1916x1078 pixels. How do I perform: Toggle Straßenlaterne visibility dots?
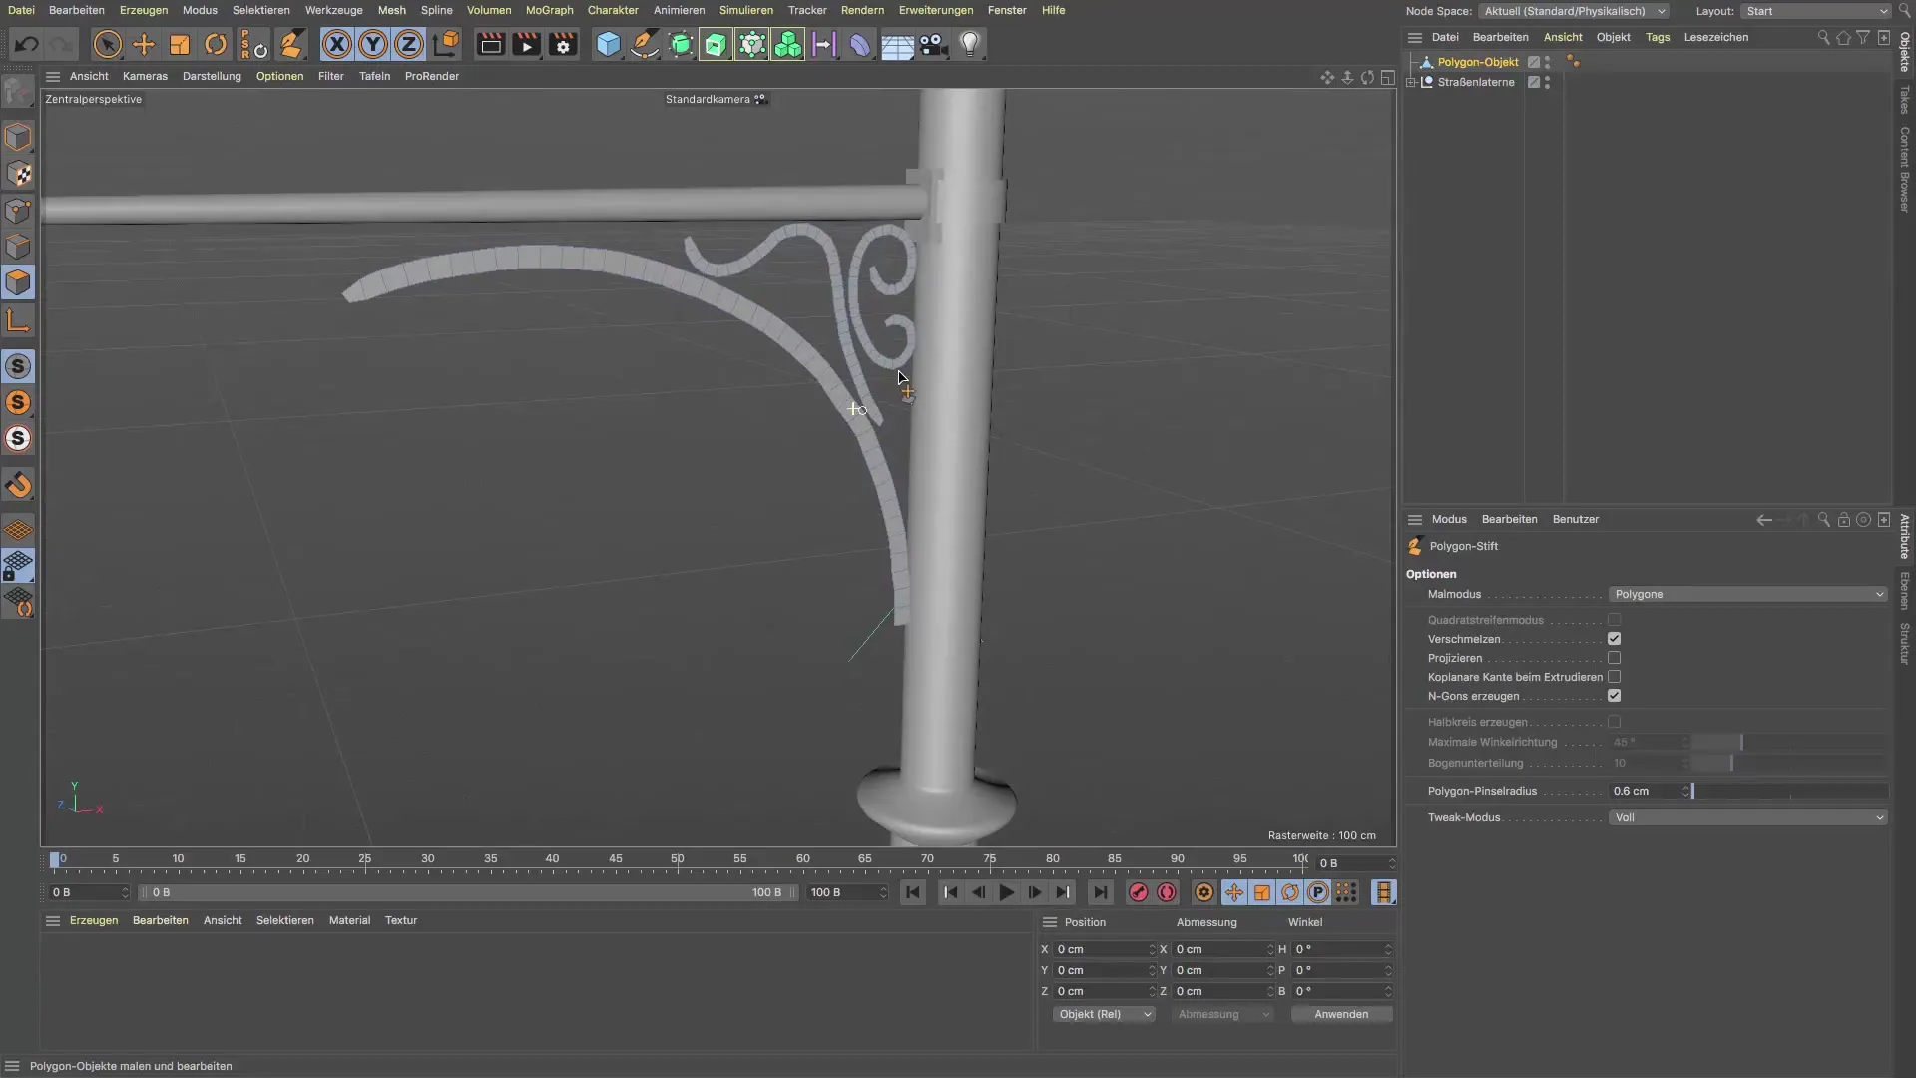tap(1548, 82)
